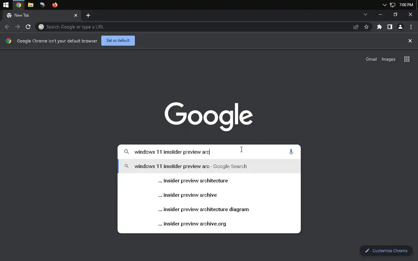Toggle the Chrome side panel
This screenshot has height=261, width=418.
click(390, 27)
